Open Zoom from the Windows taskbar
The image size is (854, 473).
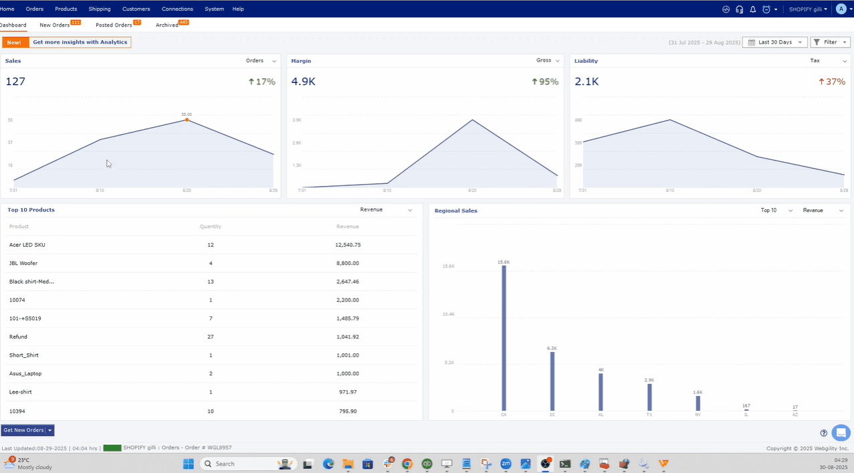click(506, 464)
